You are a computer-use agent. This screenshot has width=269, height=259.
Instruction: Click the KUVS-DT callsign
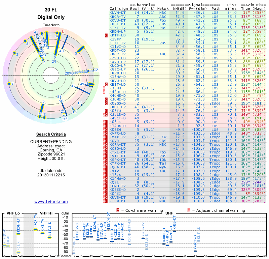[x=117, y=198]
